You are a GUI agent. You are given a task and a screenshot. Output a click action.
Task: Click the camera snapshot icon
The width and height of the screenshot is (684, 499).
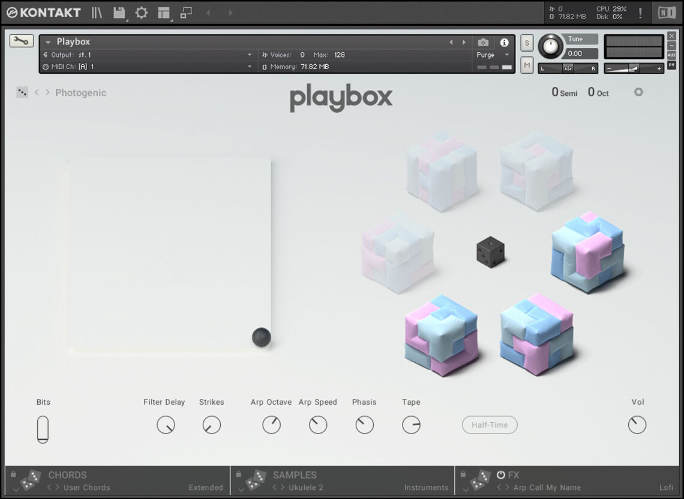483,42
